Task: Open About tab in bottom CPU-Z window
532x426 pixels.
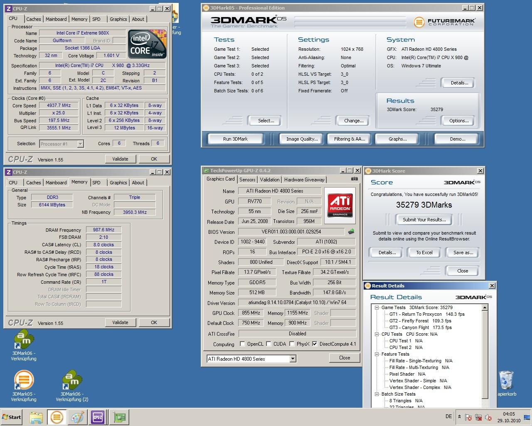Action: coord(138,183)
